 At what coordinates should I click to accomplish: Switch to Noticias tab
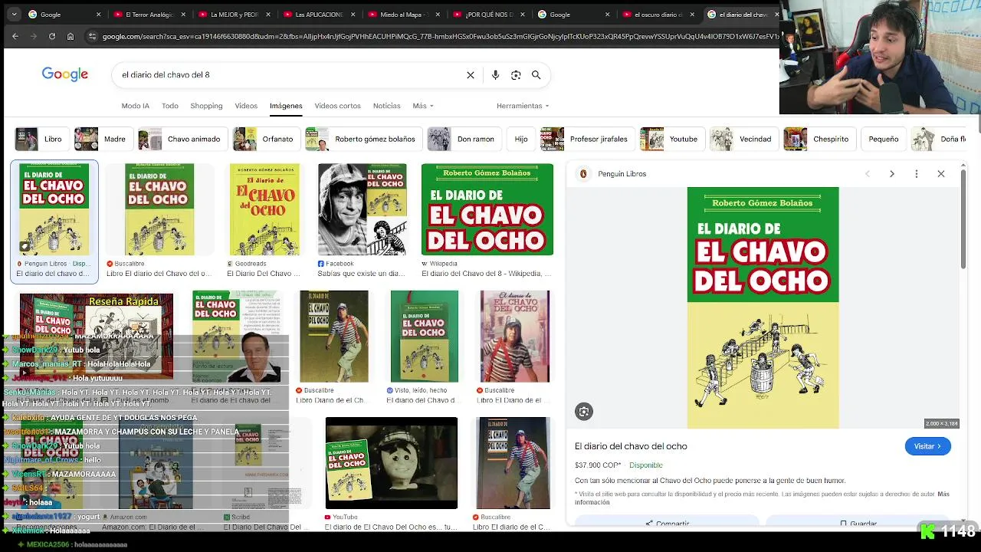coord(386,106)
